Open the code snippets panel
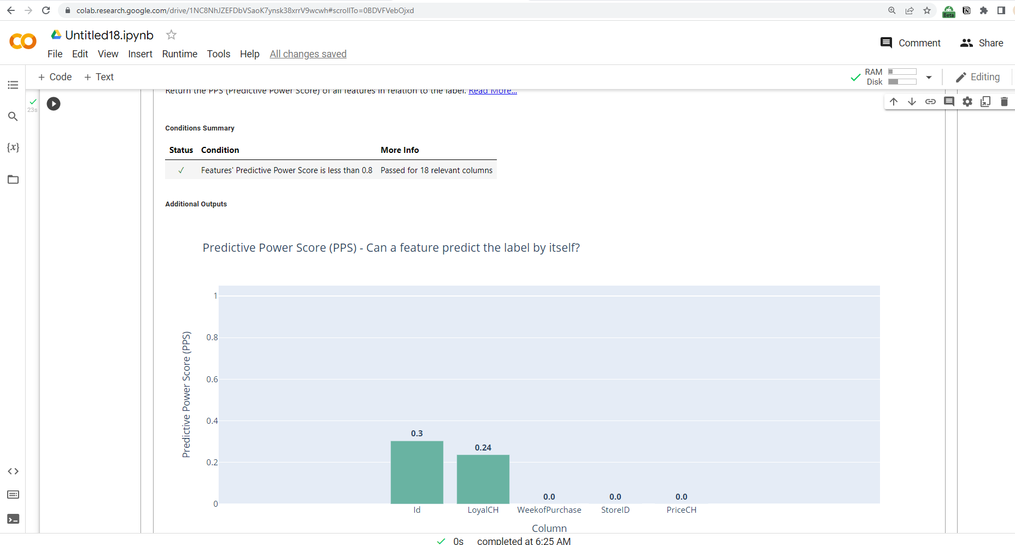This screenshot has width=1015, height=545. (x=13, y=471)
